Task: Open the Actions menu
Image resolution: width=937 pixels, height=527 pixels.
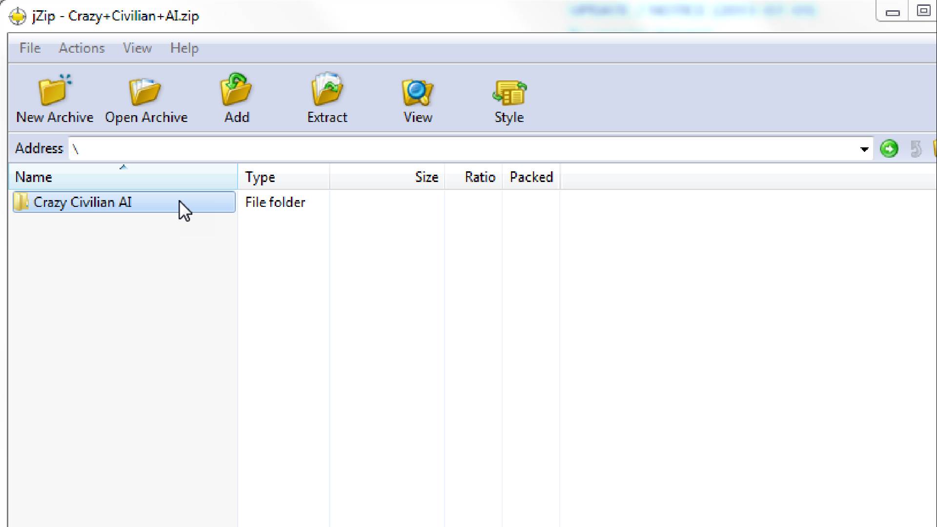Action: click(81, 48)
